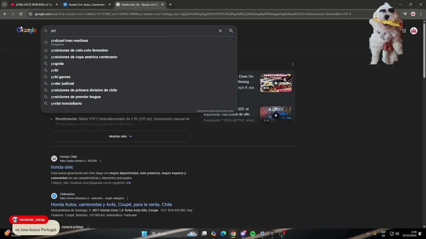The height and width of the screenshot is (239, 426).
Task: Open Microsoft Edge from the taskbar
Action: click(223, 234)
